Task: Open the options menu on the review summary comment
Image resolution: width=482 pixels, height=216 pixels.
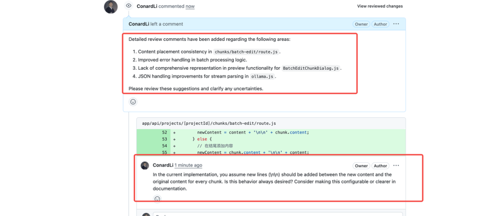Action: 396,24
